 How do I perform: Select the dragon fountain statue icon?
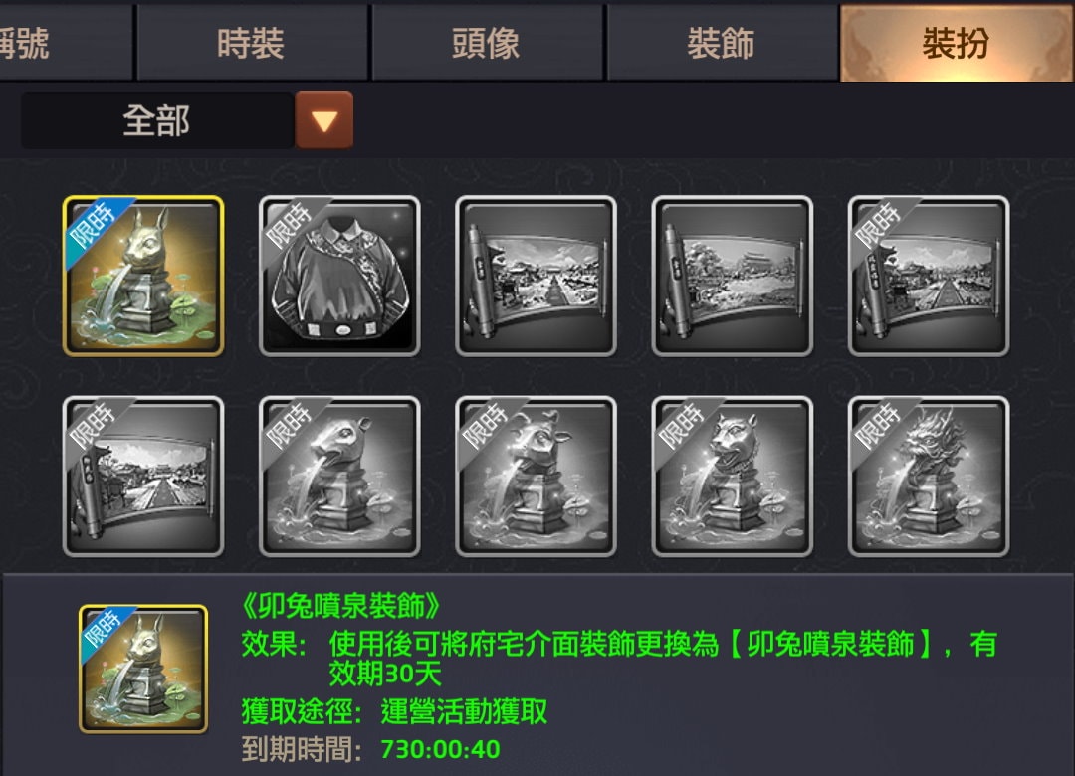[x=929, y=477]
